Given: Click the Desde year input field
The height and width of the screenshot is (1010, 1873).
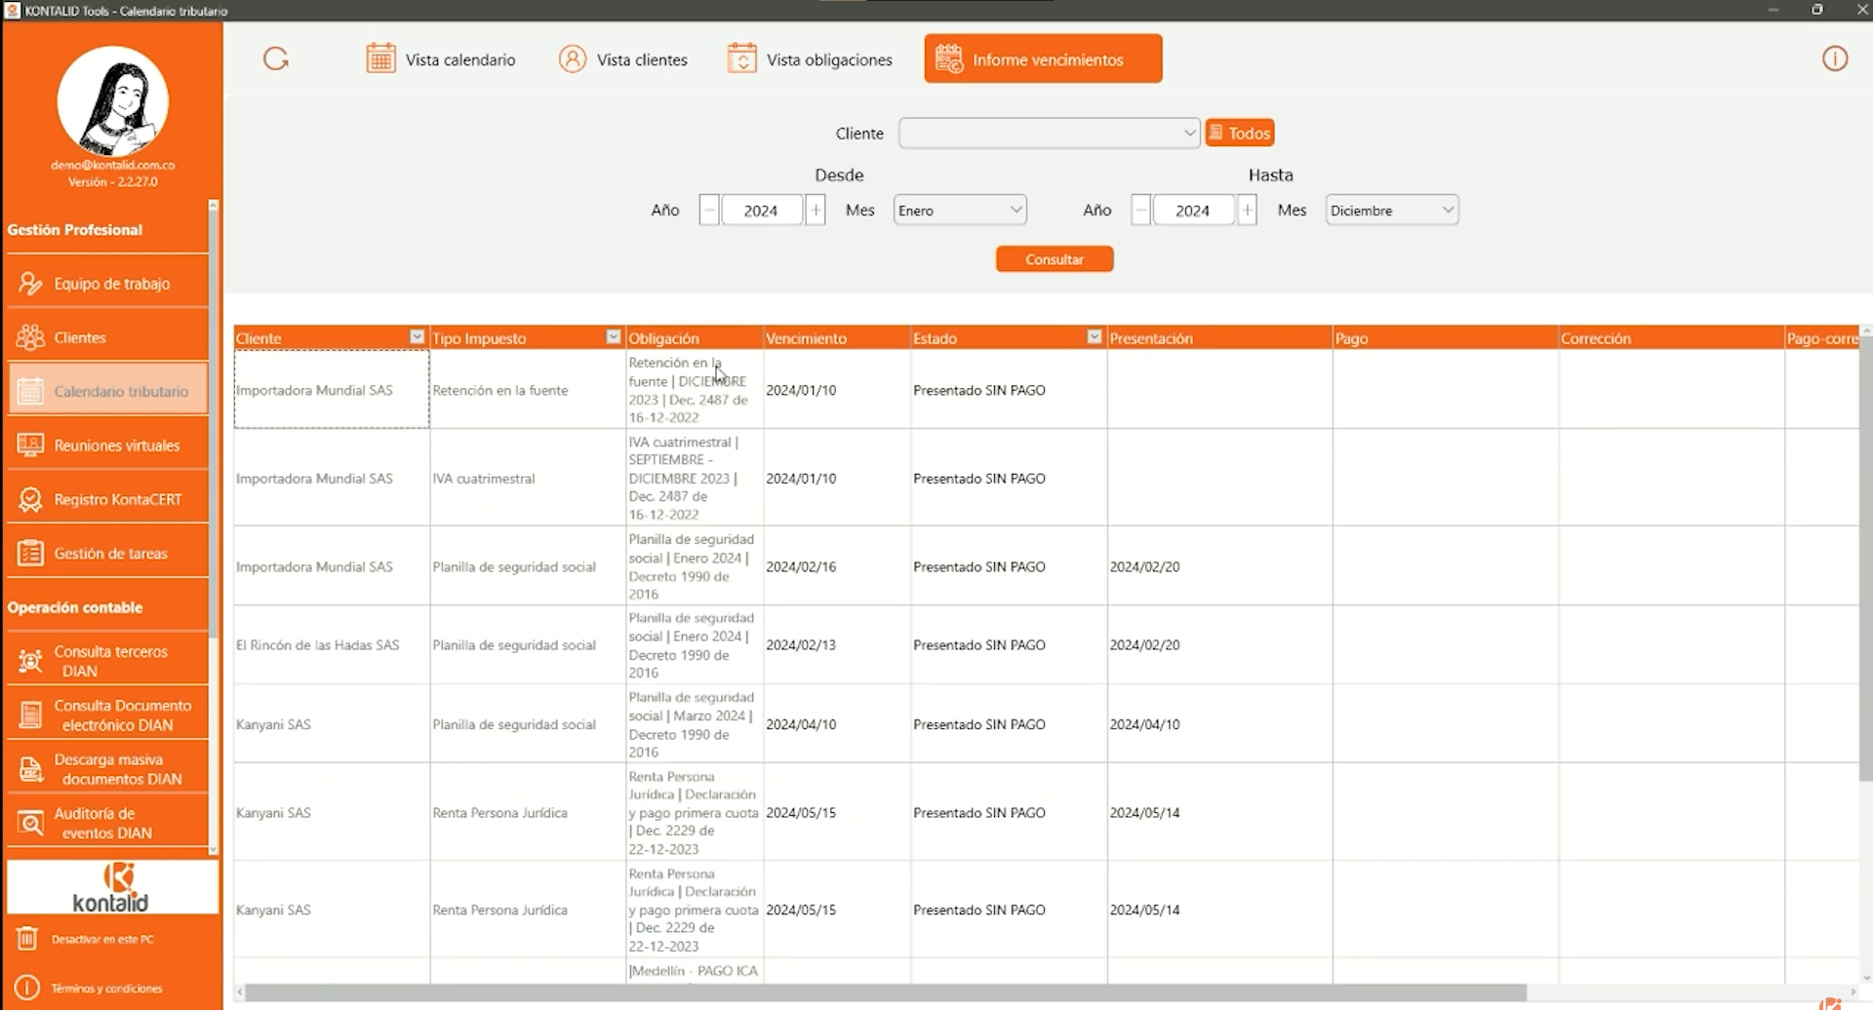Looking at the screenshot, I should [x=762, y=210].
